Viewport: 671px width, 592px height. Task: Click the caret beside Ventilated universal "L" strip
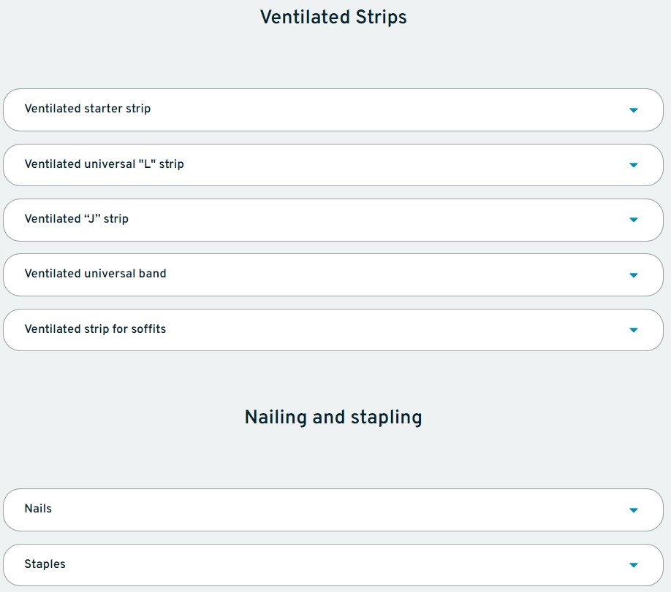633,165
